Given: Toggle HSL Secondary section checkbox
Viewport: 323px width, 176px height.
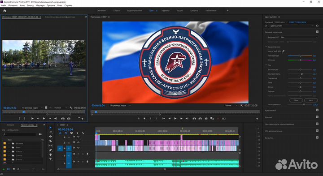Looking at the screenshot, I should [317, 131].
